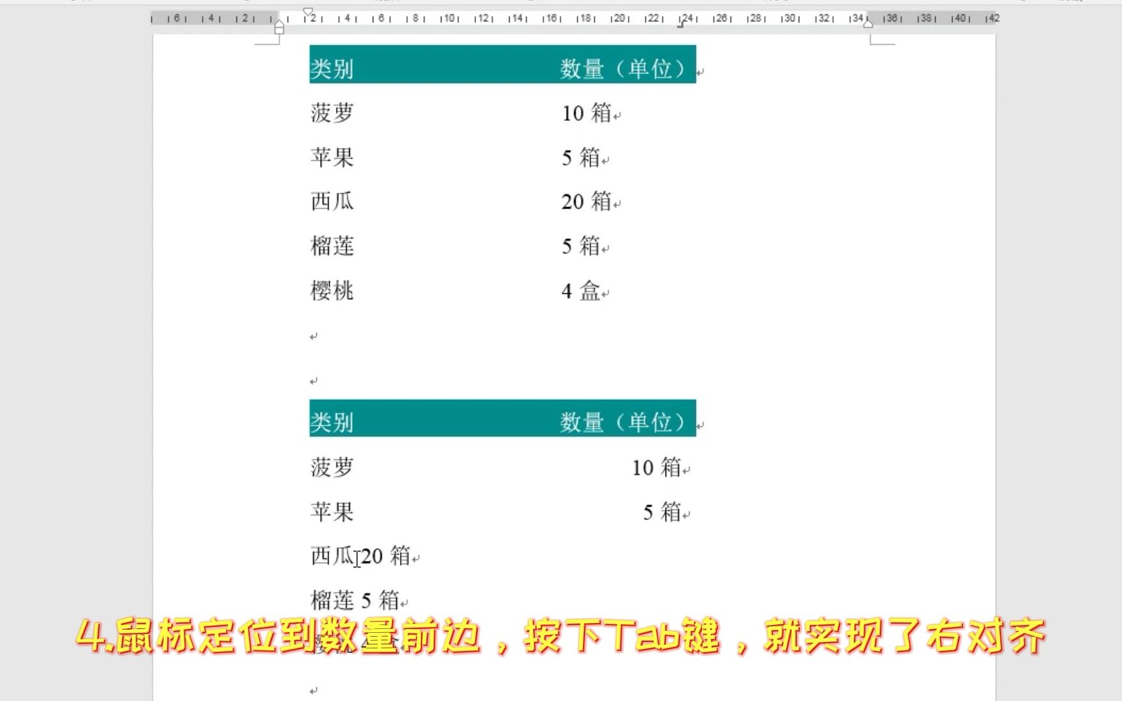The image size is (1122, 701).
Task: Click the right indent marker on ruler
Action: [867, 23]
